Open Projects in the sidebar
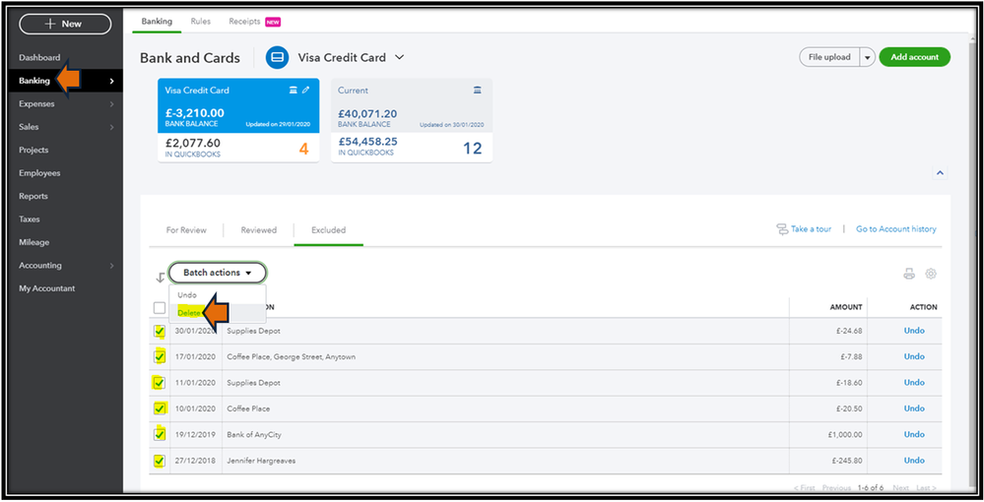The width and height of the screenshot is (984, 502). click(33, 150)
